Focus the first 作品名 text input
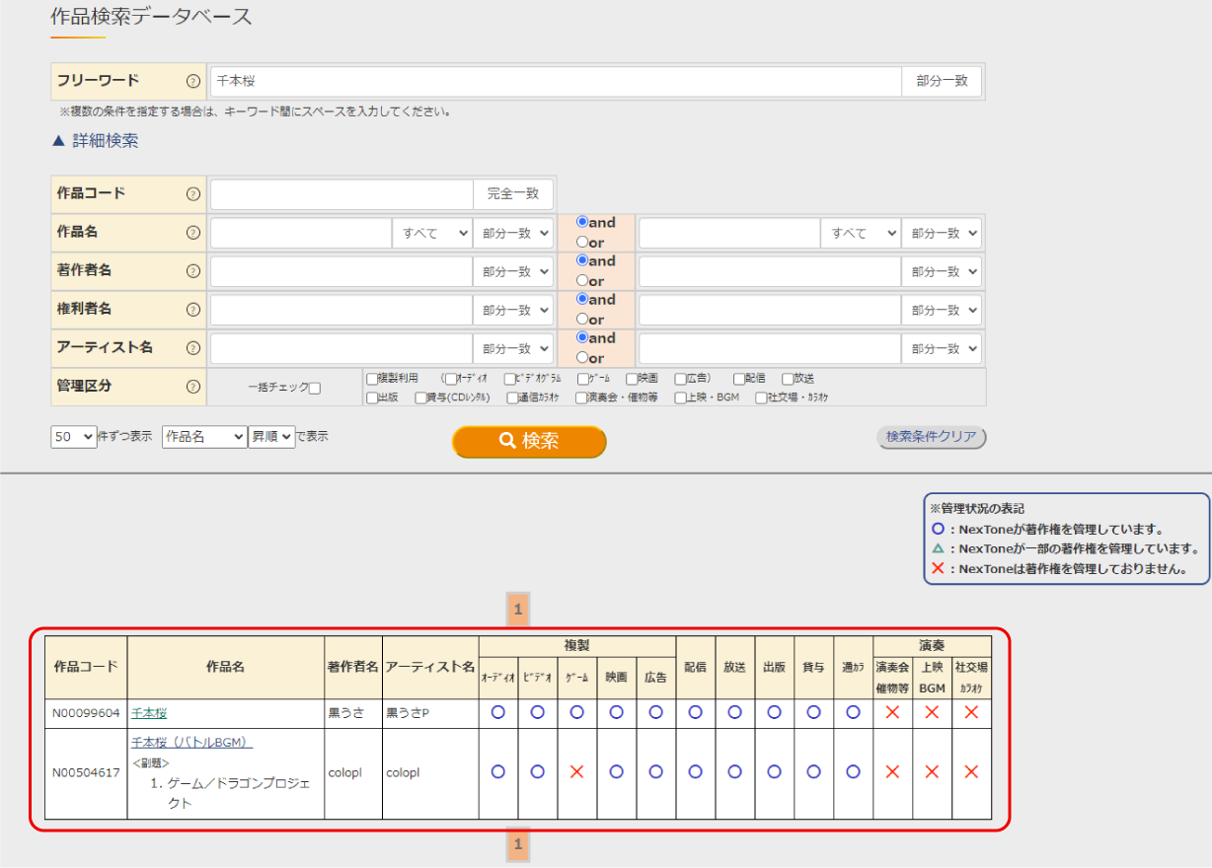1212x868 pixels. click(x=301, y=233)
